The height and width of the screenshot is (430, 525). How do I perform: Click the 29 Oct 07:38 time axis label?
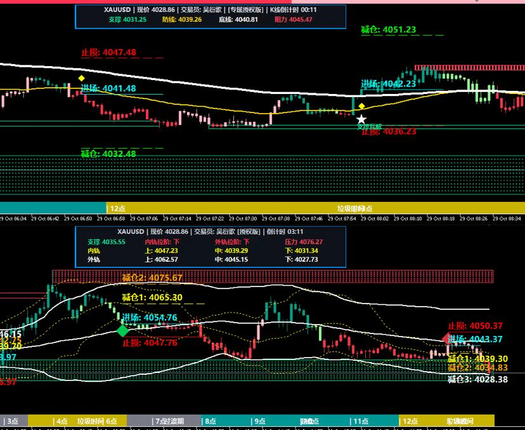click(x=276, y=218)
